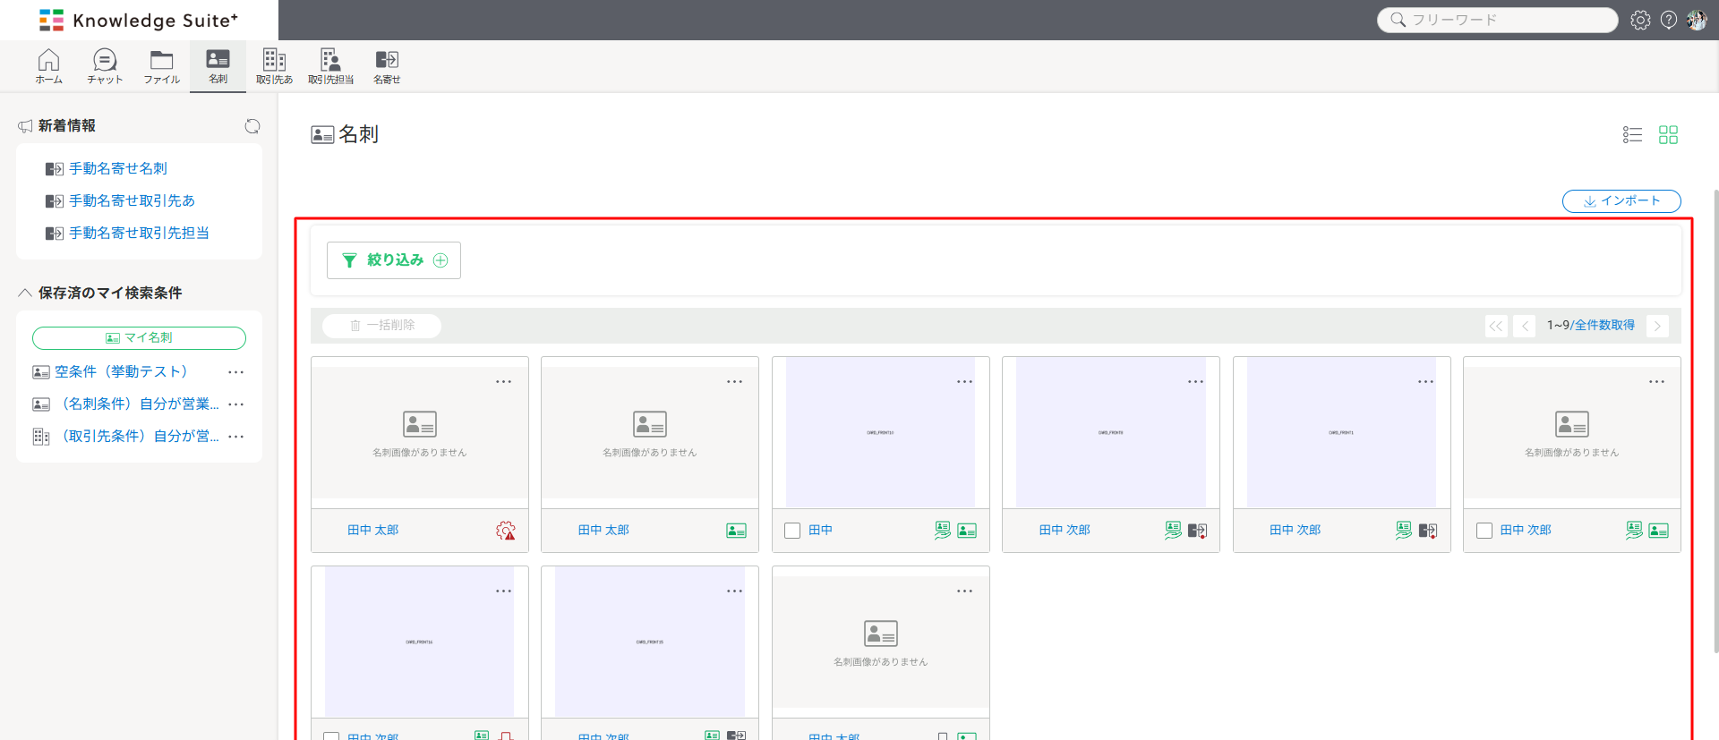Click the hand-holding-card icon on the 田中 card
Viewport: 1719px width, 740px height.
[x=943, y=531]
